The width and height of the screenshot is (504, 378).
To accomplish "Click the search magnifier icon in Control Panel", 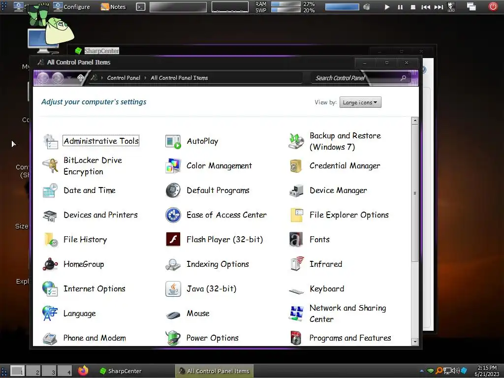I will pyautogui.click(x=403, y=78).
